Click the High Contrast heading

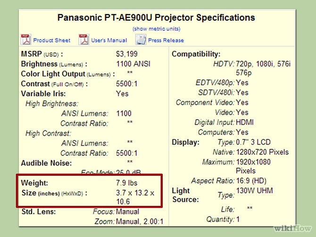pyautogui.click(x=49, y=133)
